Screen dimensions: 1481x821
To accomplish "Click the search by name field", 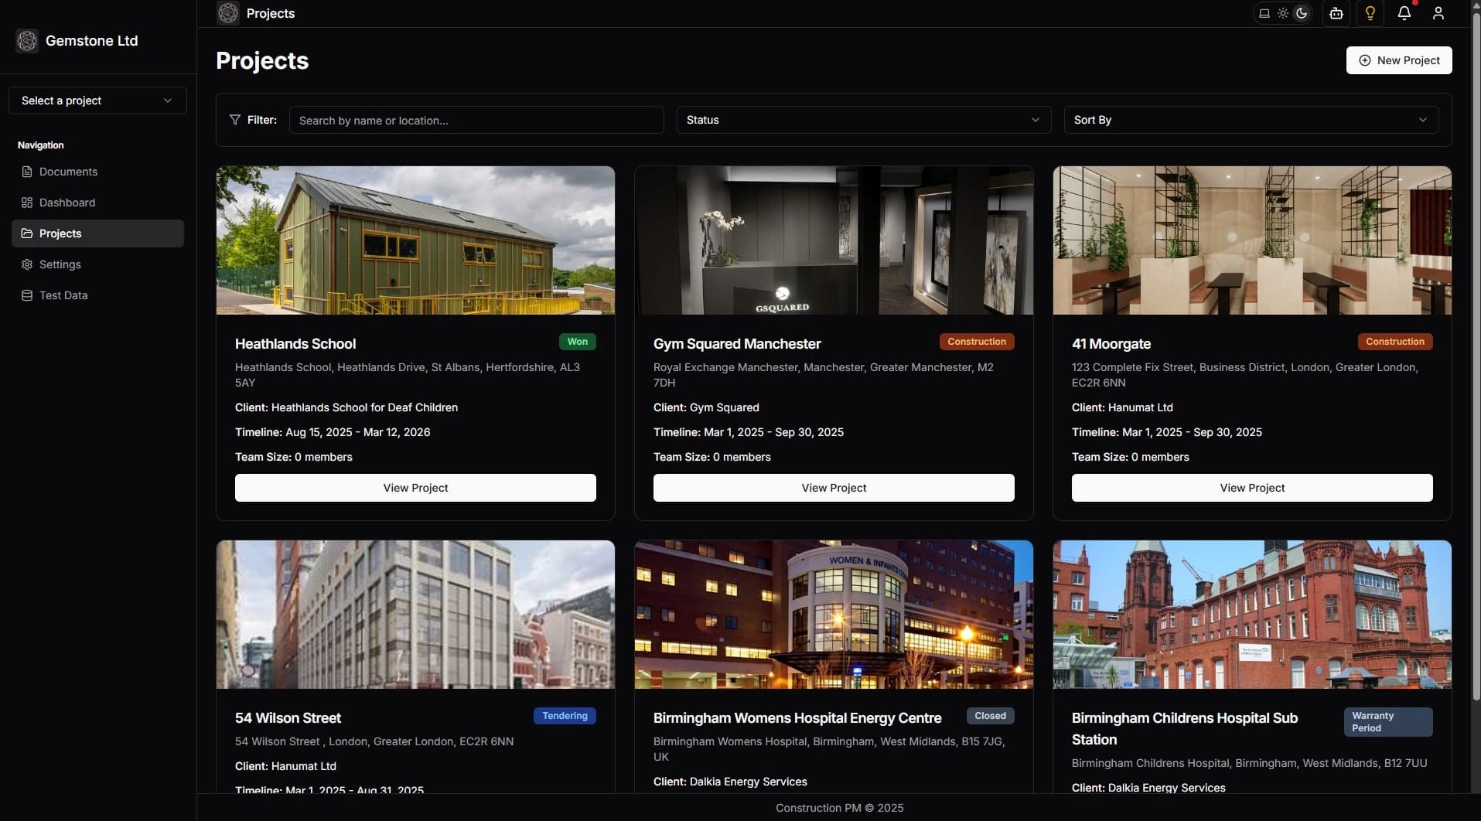I will (x=476, y=120).
